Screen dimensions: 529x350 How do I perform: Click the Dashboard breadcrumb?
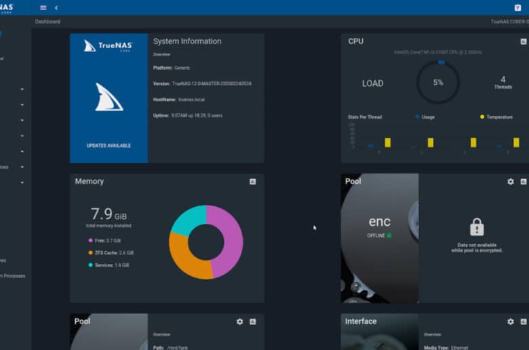pyautogui.click(x=47, y=22)
